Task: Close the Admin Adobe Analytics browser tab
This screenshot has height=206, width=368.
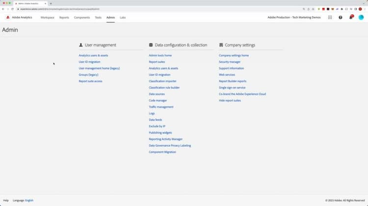Action: tap(45, 3)
